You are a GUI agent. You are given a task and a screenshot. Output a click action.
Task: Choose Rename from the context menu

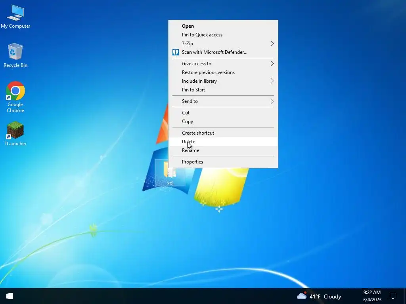(223, 150)
